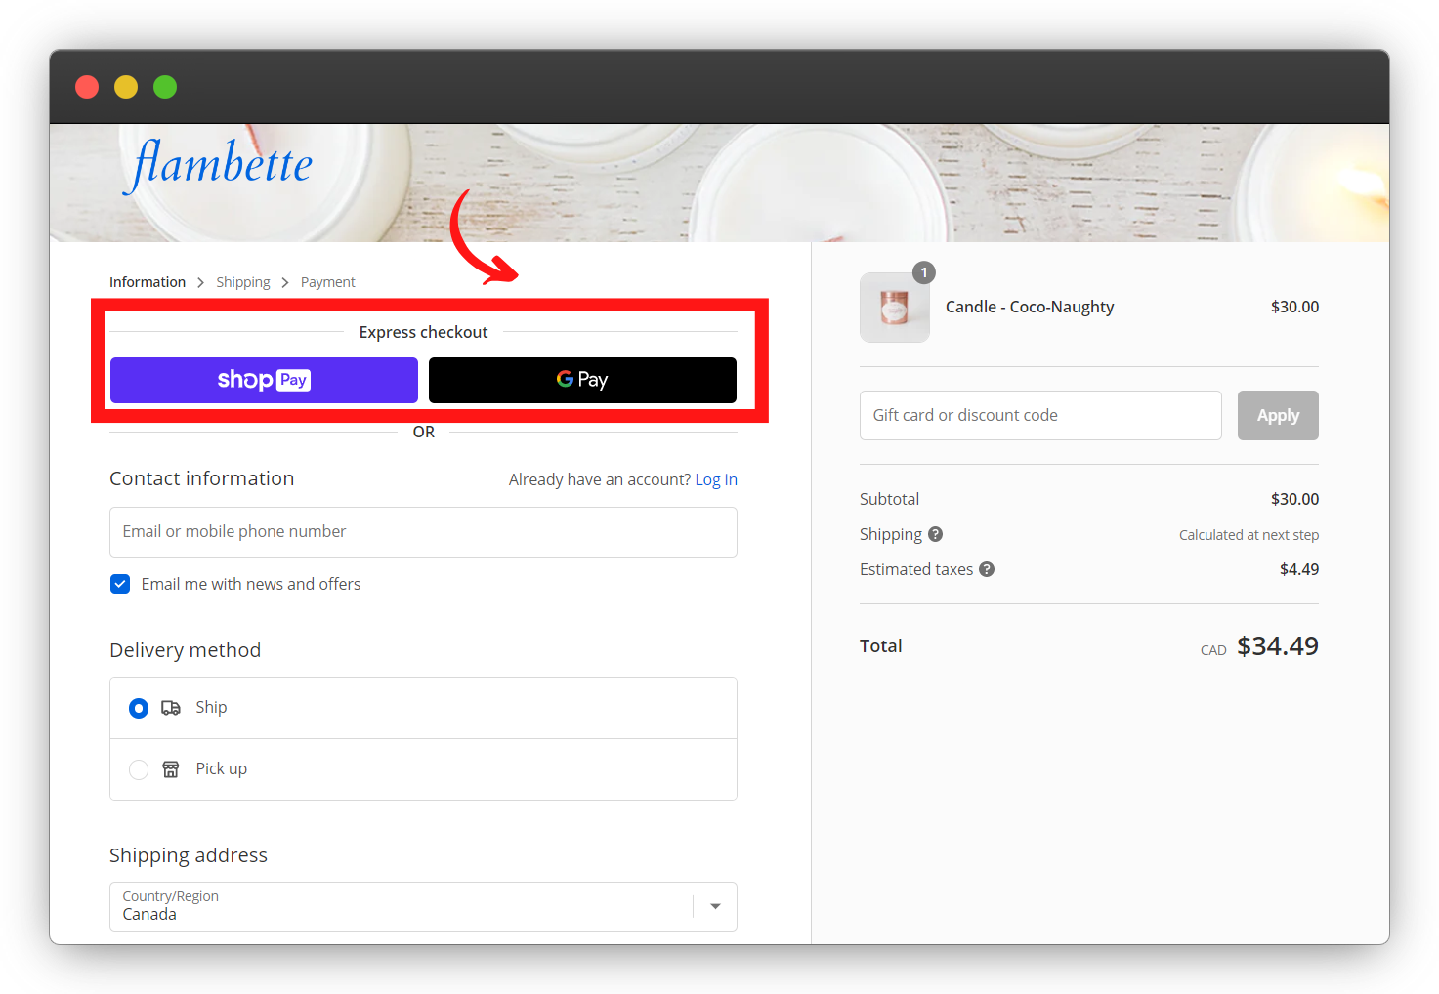1439x994 pixels.
Task: Follow the Log in link
Action: pos(716,479)
